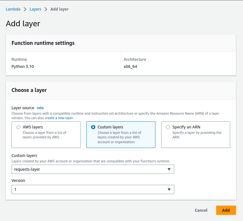This screenshot has width=243, height=221.
Task: Click the 'Add layer' breadcrumb item
Action: (x=59, y=9)
